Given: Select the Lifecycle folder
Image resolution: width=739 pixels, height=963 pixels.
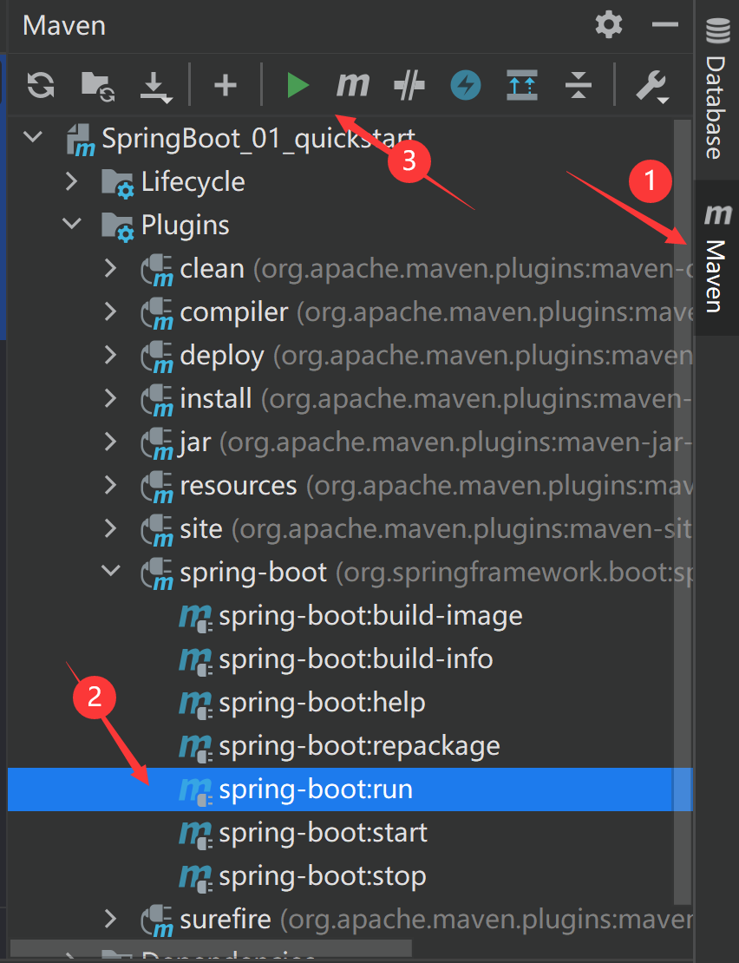Looking at the screenshot, I should click(350, 182).
